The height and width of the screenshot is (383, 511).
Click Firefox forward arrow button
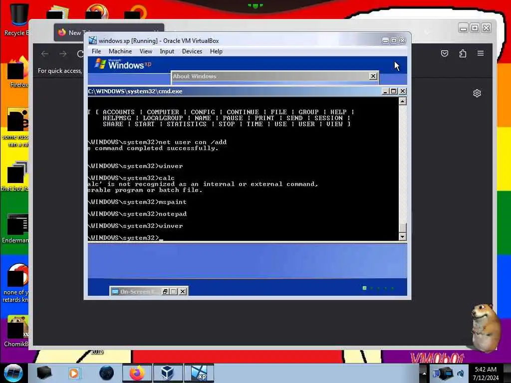[x=63, y=54]
